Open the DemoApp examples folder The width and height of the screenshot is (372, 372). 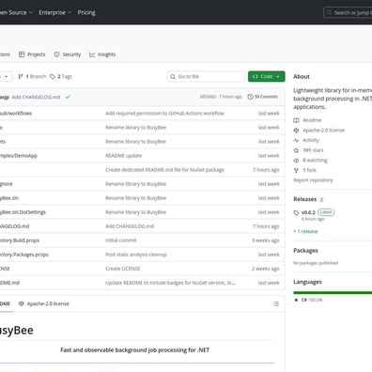pos(19,156)
